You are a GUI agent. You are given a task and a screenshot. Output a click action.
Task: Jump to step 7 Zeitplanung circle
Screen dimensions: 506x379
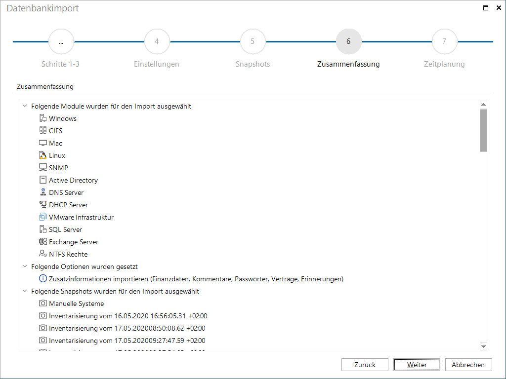444,41
